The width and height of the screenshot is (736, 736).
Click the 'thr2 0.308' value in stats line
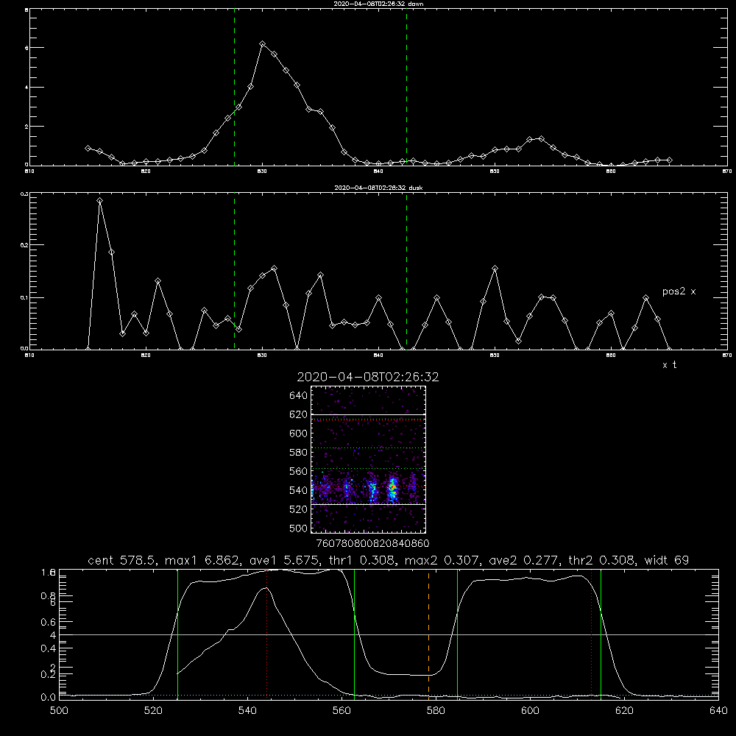point(603,560)
